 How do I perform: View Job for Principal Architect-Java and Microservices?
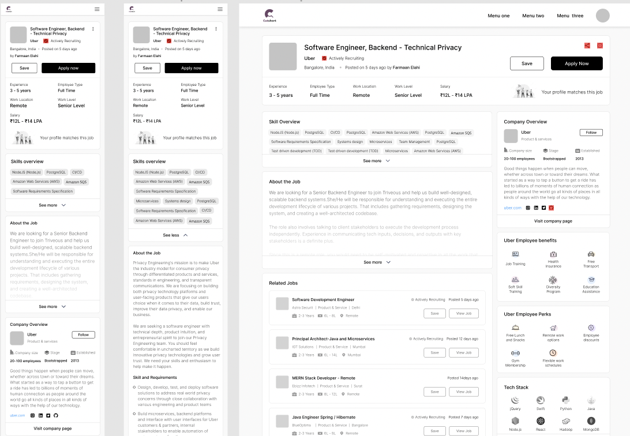(x=464, y=353)
